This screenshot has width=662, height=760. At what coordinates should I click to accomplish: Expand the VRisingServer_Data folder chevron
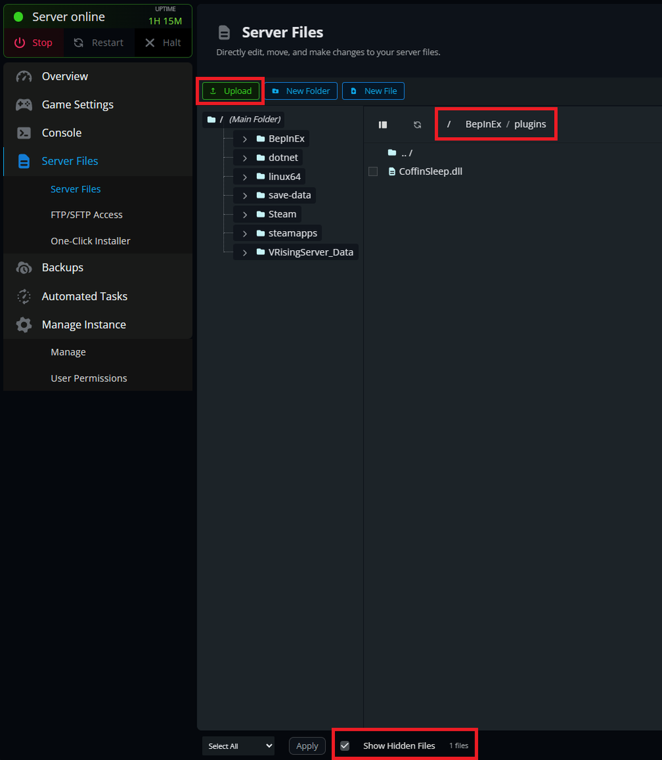(x=244, y=252)
